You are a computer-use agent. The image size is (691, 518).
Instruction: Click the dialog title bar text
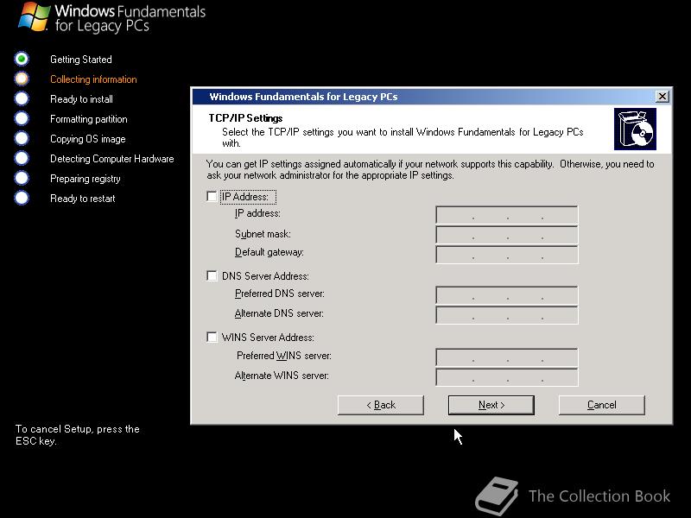tap(303, 97)
